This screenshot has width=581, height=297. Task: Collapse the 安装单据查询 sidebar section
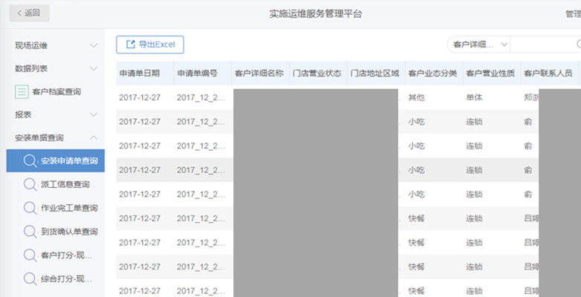coord(94,138)
